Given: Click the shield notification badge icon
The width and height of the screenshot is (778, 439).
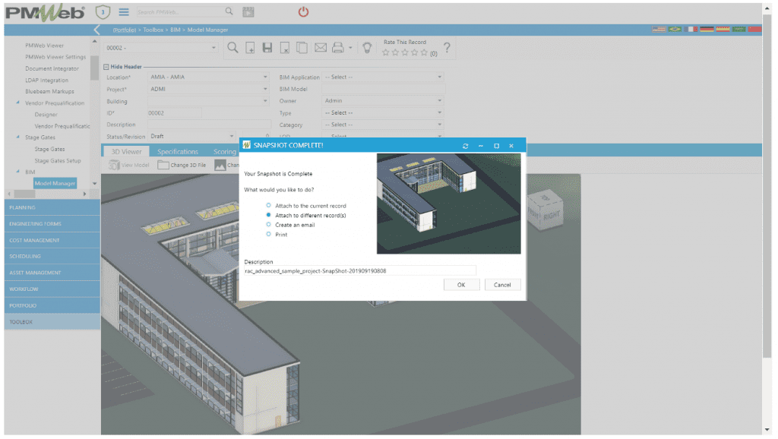Looking at the screenshot, I should pos(103,11).
